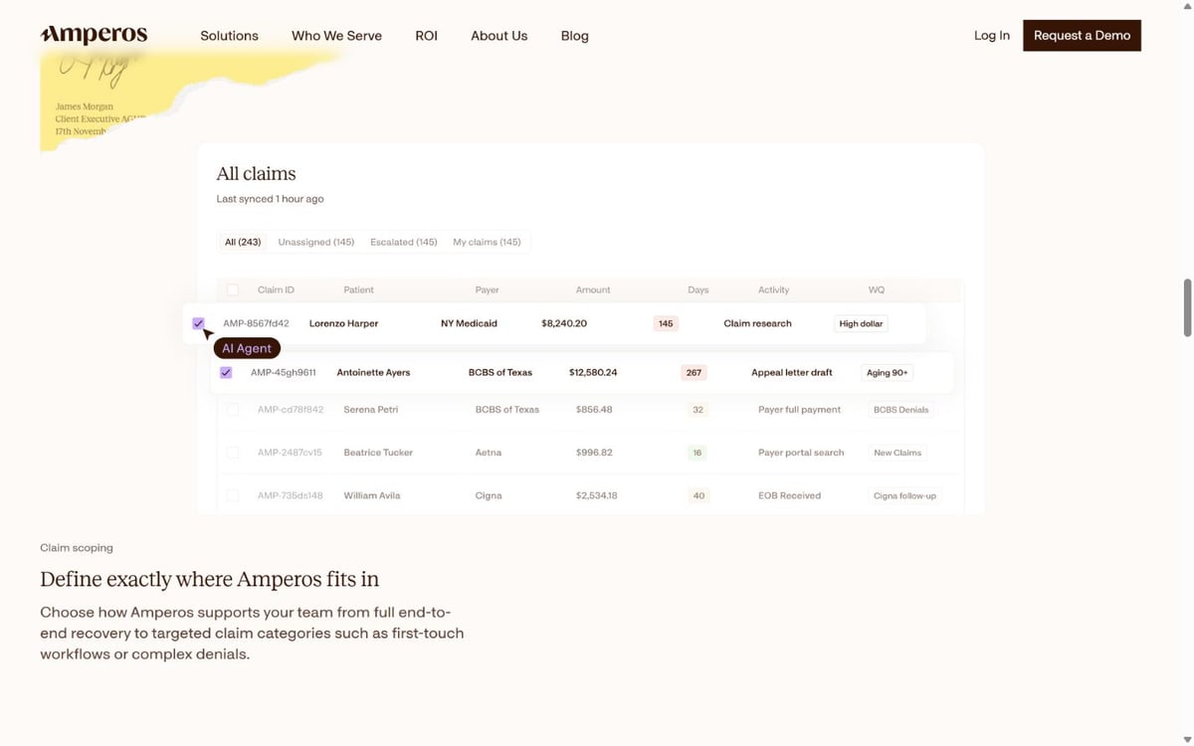
Task: Click the Cigna follow-up tag
Action: [904, 495]
